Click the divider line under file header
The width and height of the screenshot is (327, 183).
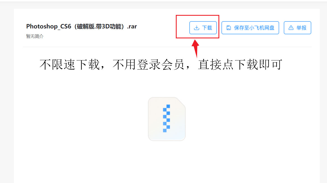pyautogui.click(x=167, y=47)
